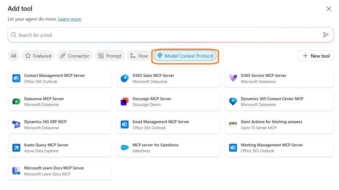The image size is (339, 190).
Task: Create a New tool
Action: [316, 56]
